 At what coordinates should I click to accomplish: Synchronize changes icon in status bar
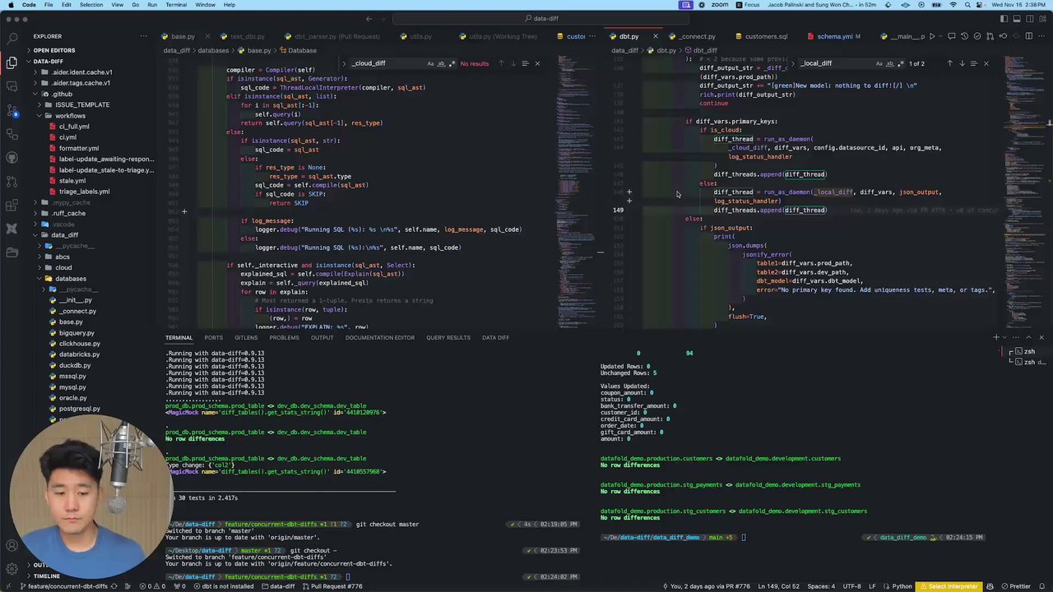114,586
